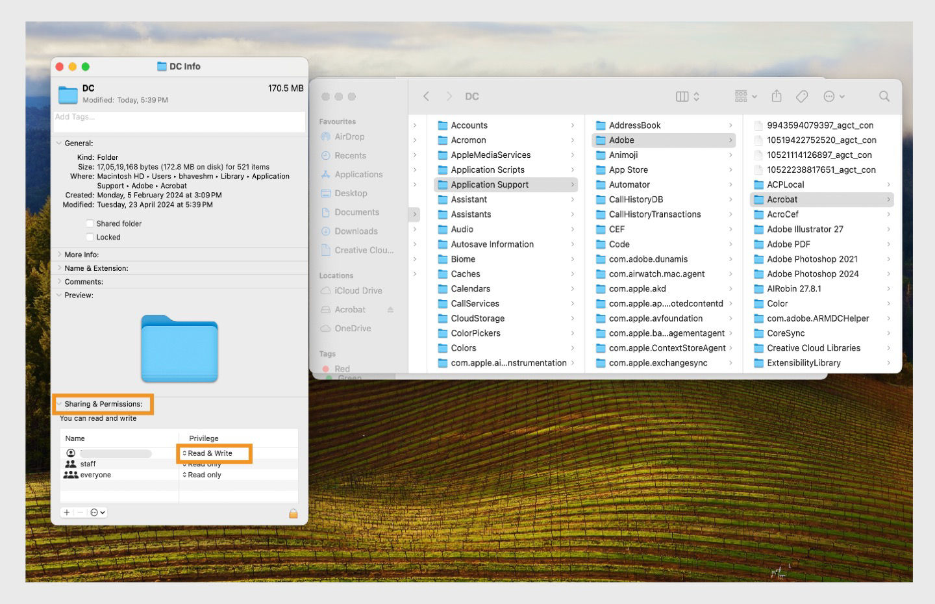
Task: Collapse the General section in the Info window
Action: [59, 143]
